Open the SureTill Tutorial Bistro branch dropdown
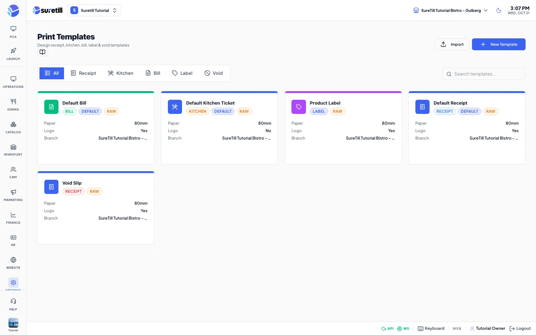 (450, 10)
